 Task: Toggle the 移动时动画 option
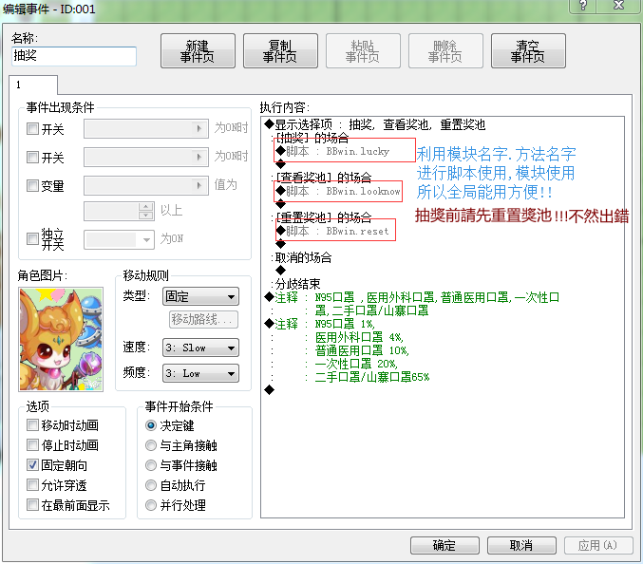point(32,425)
